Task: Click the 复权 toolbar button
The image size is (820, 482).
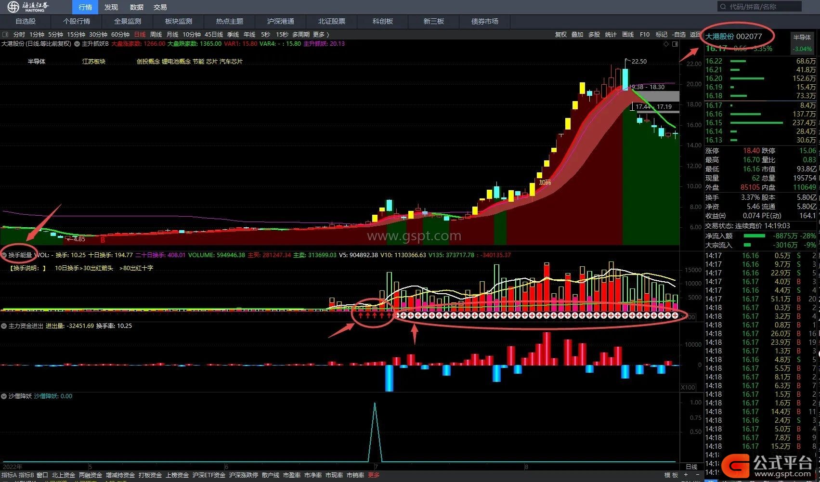Action: (x=561, y=35)
